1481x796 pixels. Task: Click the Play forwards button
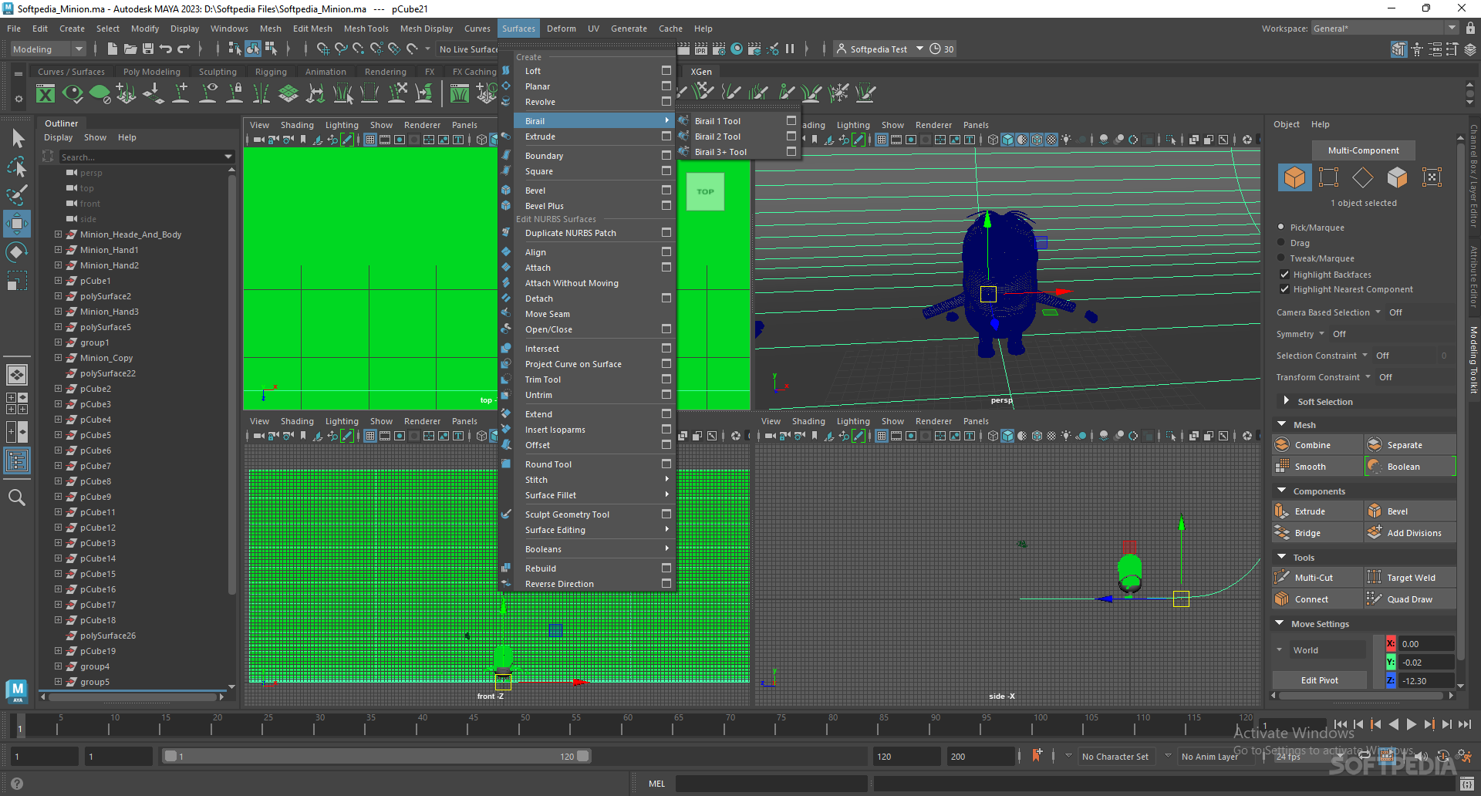click(1412, 724)
